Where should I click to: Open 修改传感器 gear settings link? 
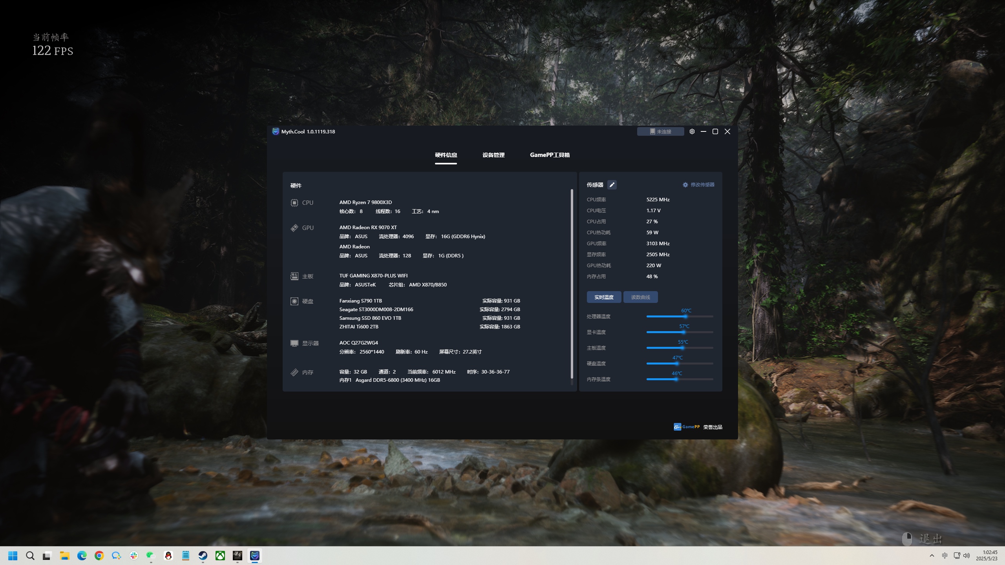pyautogui.click(x=698, y=185)
